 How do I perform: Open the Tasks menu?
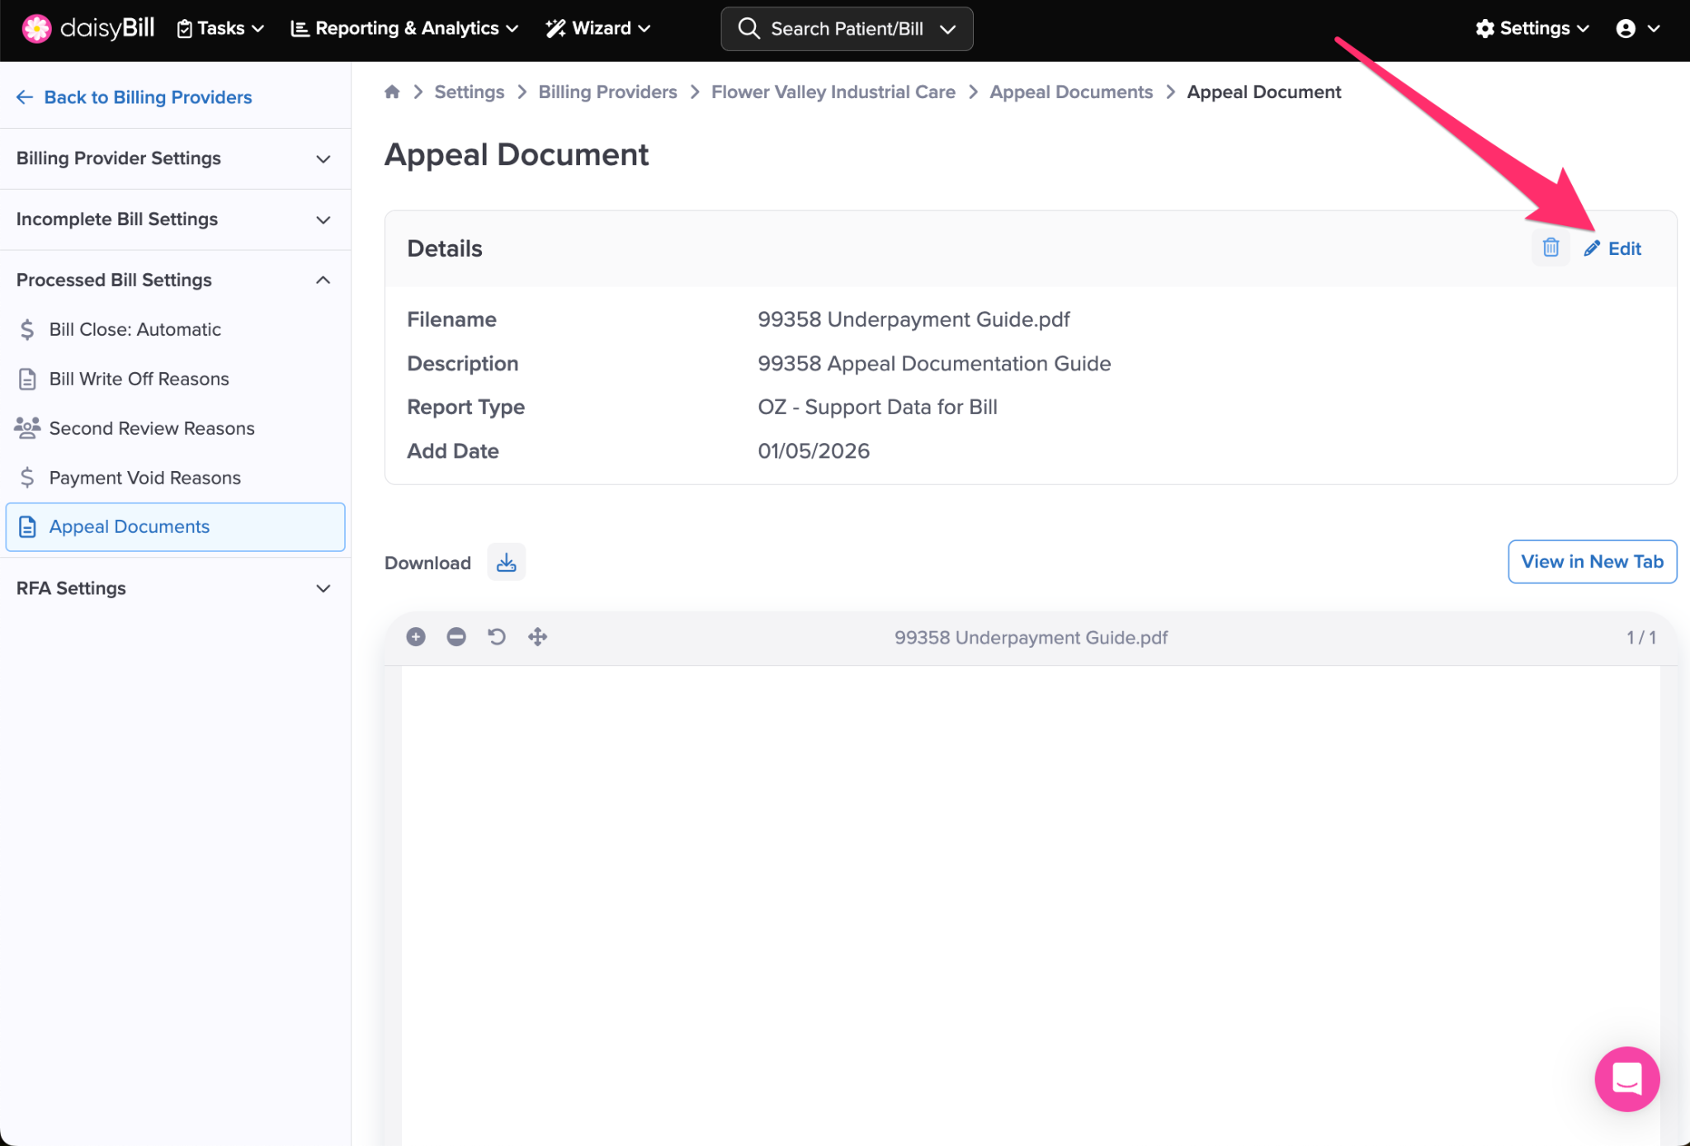point(220,28)
